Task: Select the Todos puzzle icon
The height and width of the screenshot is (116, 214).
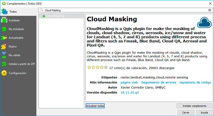Action: pyautogui.click(x=5, y=12)
